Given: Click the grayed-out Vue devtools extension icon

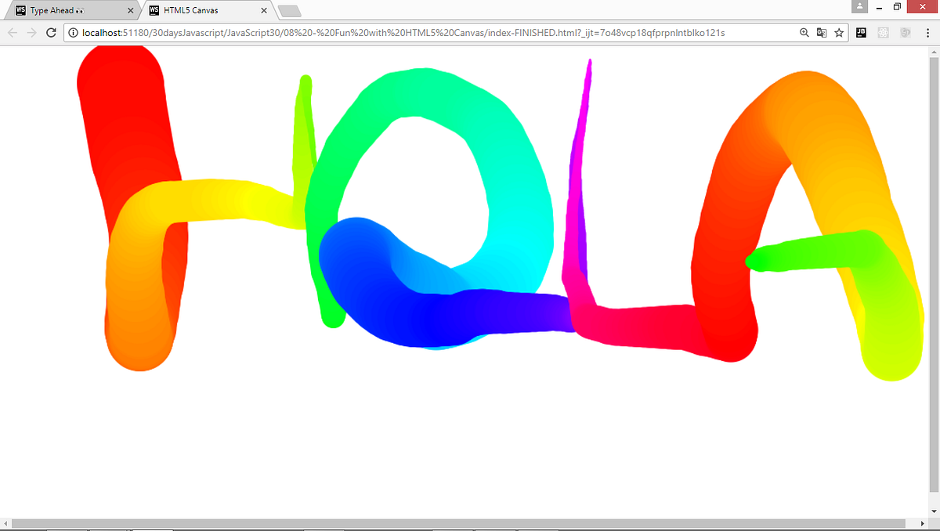Looking at the screenshot, I should point(905,33).
